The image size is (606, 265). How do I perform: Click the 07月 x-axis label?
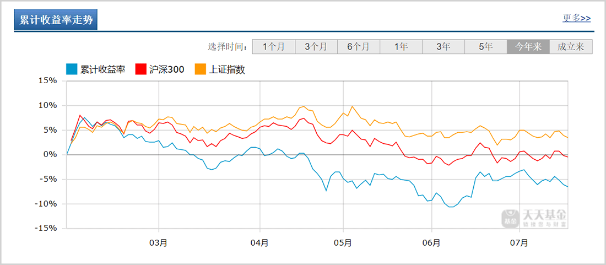[x=519, y=242]
